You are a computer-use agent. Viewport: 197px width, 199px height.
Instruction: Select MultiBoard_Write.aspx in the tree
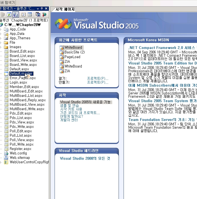point(27,109)
